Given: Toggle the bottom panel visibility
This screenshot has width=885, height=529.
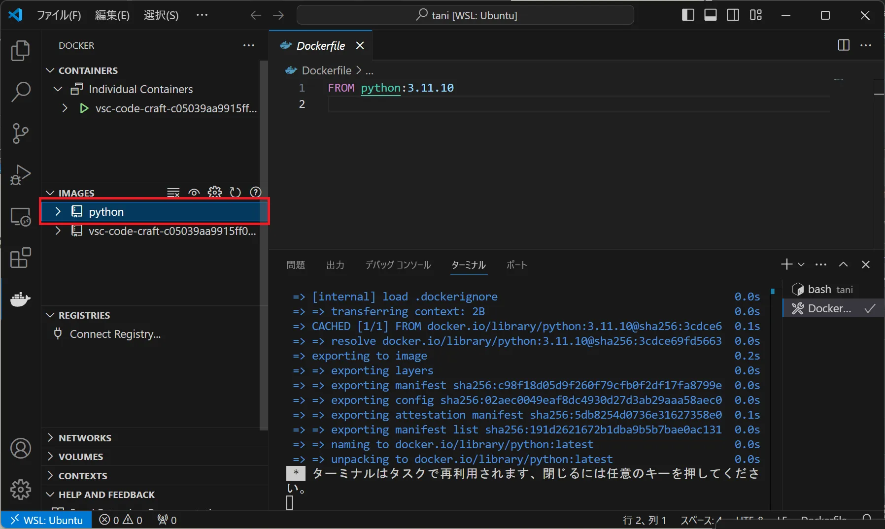Looking at the screenshot, I should (710, 15).
